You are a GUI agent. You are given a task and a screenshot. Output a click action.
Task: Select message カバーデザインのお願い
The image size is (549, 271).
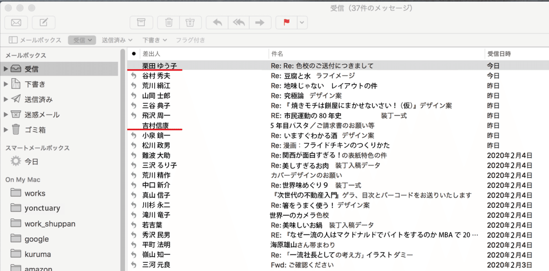point(338,175)
